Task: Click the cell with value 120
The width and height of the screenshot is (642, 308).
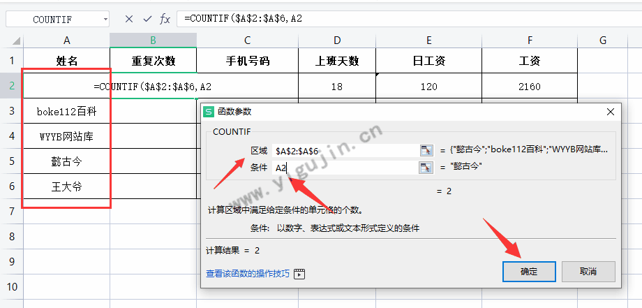Action: (428, 87)
